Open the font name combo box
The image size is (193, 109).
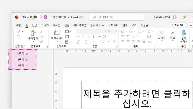(x=91, y=31)
